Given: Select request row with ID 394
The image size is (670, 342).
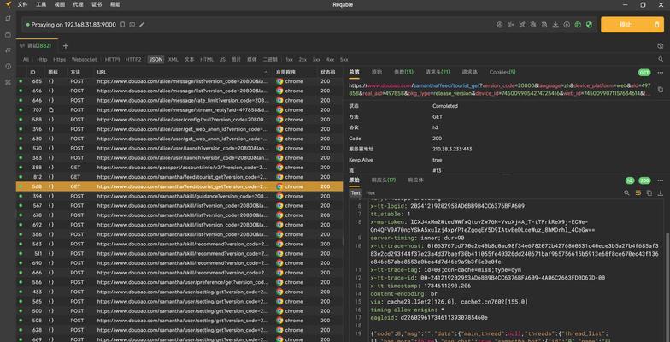Looking at the screenshot, I should pyautogui.click(x=179, y=196).
